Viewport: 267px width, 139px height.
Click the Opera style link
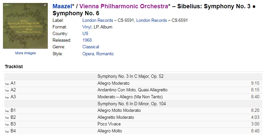(88, 54)
